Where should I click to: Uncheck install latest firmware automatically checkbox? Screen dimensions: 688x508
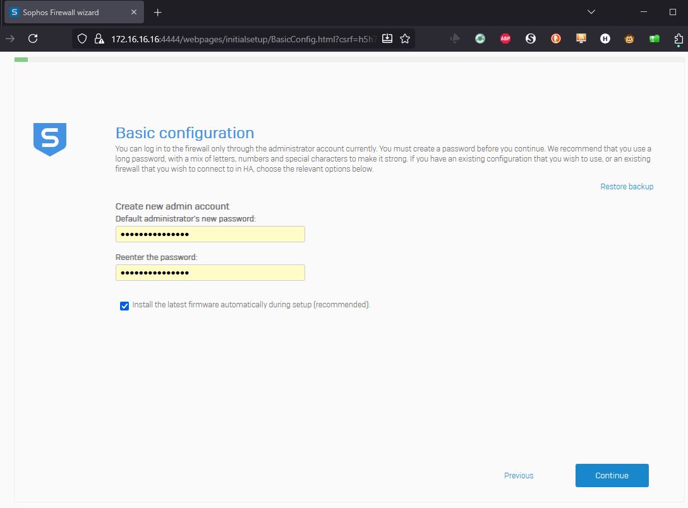pos(124,305)
